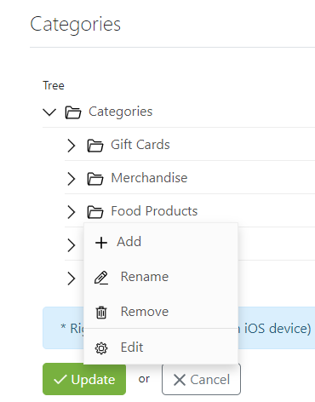Screen dimensions: 315x402
Task: Click the green Update button
Action: click(84, 379)
